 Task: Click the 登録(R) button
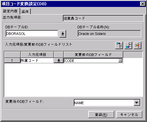click(x=101, y=114)
